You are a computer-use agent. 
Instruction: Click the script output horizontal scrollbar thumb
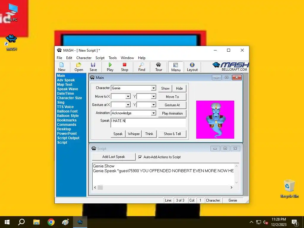tap(100, 188)
